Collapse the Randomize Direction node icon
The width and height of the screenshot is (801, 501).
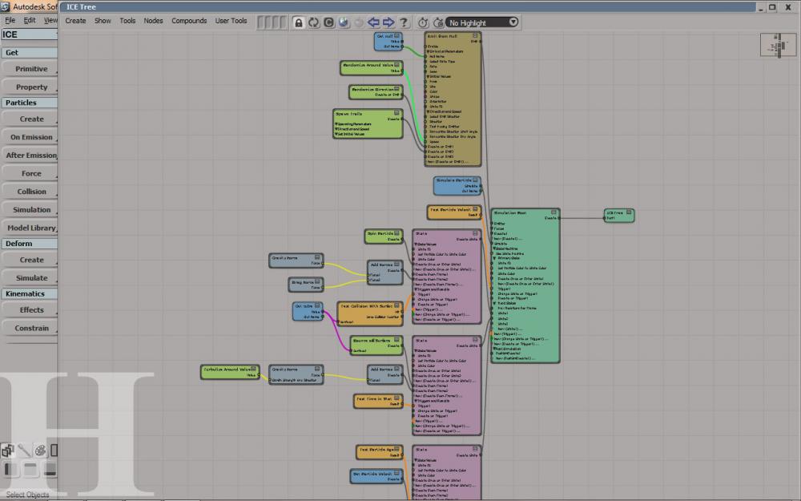[396, 90]
